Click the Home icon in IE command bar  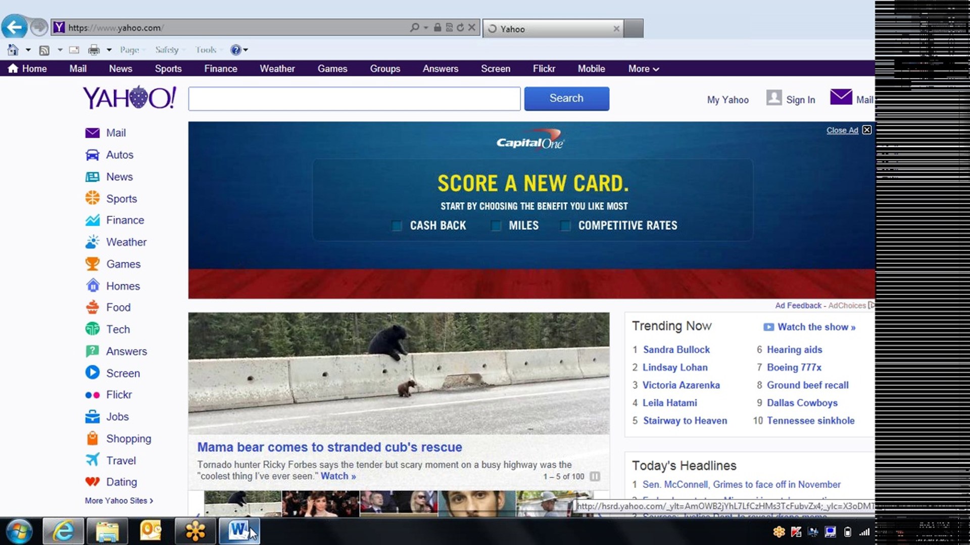[13, 50]
